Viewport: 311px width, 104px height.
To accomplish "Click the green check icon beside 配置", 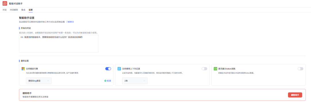I will point(105,81).
